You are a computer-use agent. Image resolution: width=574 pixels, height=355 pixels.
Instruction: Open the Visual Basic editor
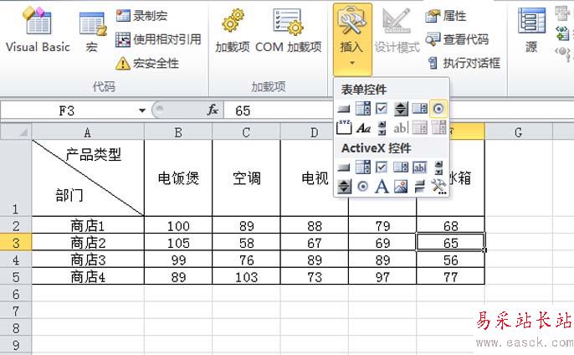click(38, 31)
